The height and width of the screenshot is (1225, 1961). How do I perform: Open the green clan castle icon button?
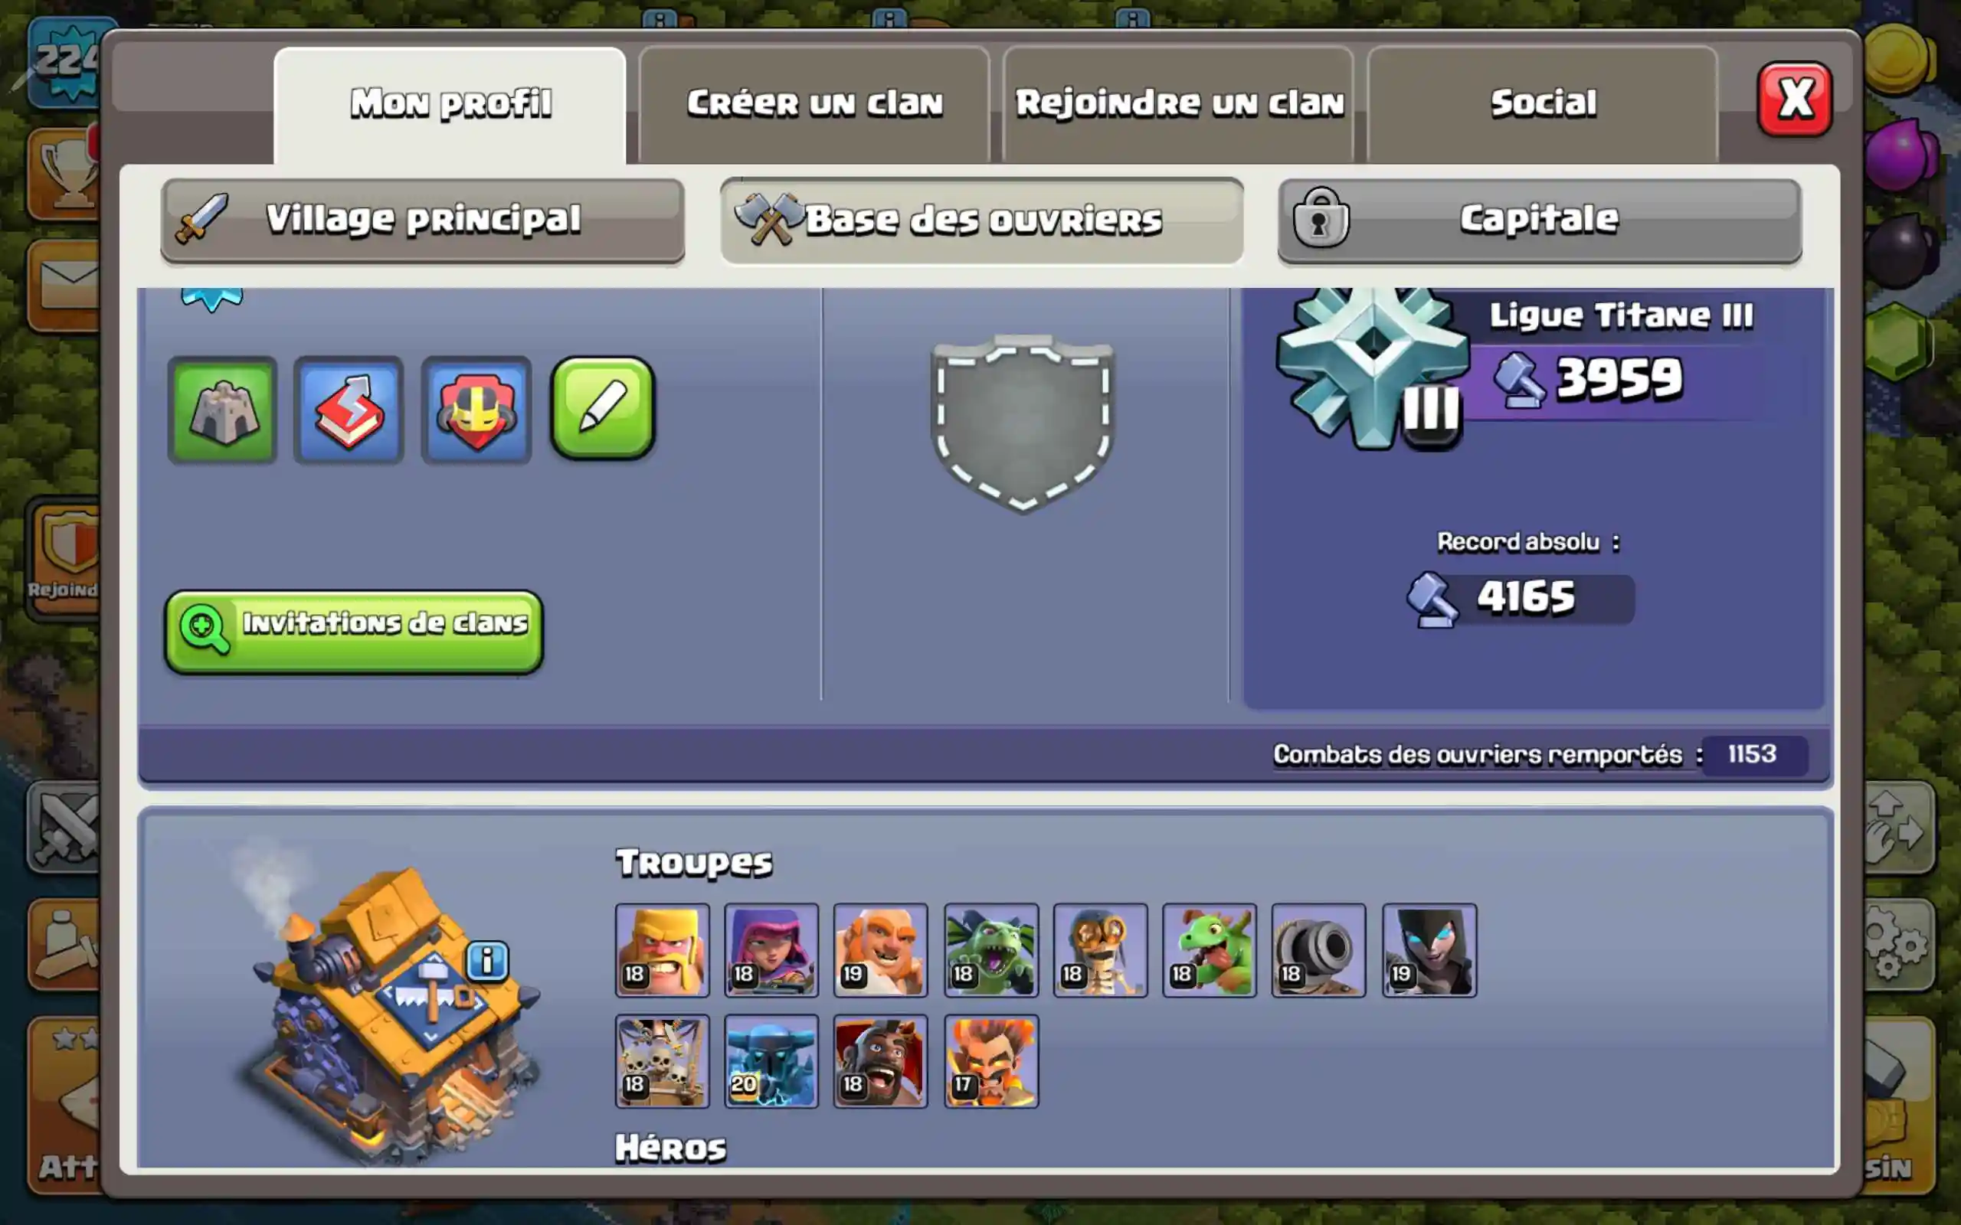[x=223, y=410]
